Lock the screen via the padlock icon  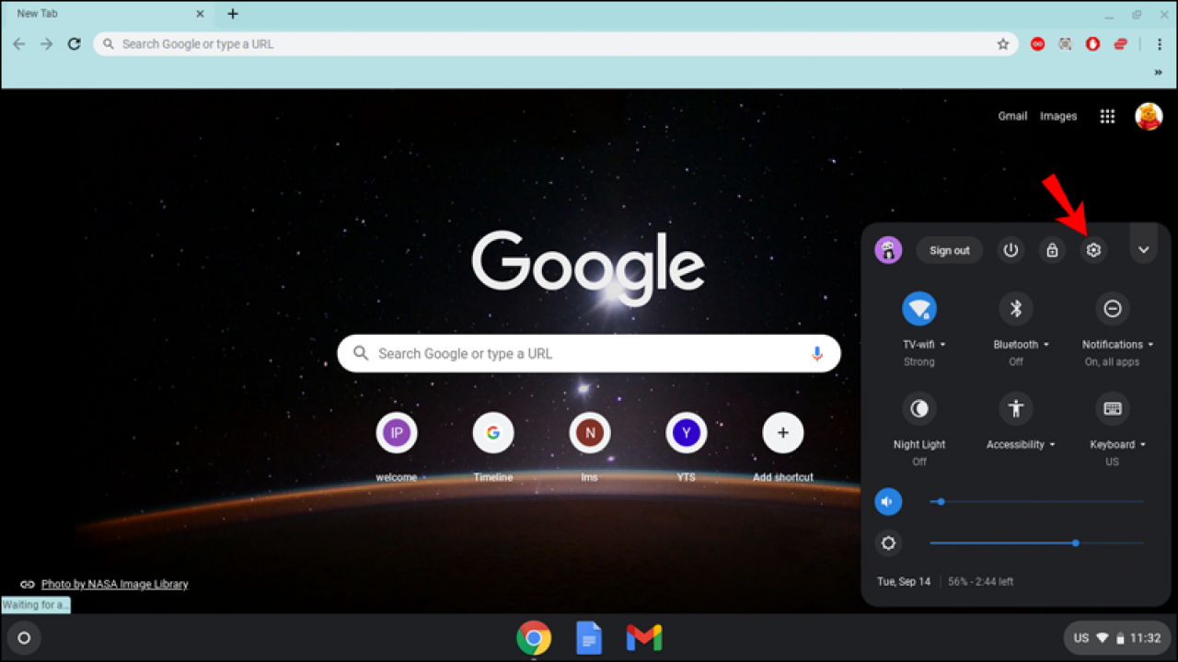pyautogui.click(x=1052, y=249)
